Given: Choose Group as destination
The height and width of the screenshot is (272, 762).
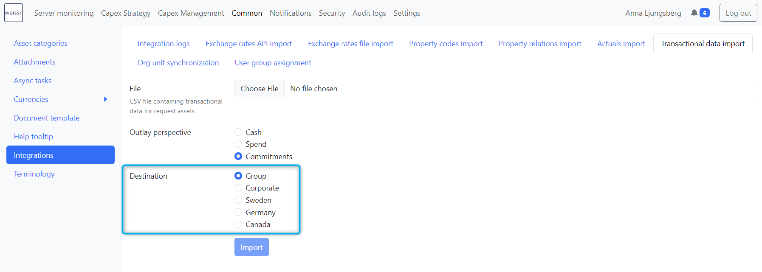Looking at the screenshot, I should point(238,176).
